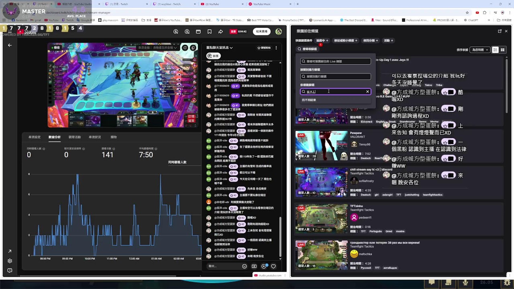Open the 購物 tab
The width and height of the screenshot is (514, 289).
coord(114,137)
